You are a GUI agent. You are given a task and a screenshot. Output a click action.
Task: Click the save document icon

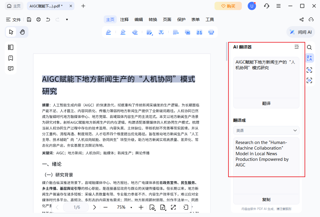pyautogui.click(x=29, y=20)
